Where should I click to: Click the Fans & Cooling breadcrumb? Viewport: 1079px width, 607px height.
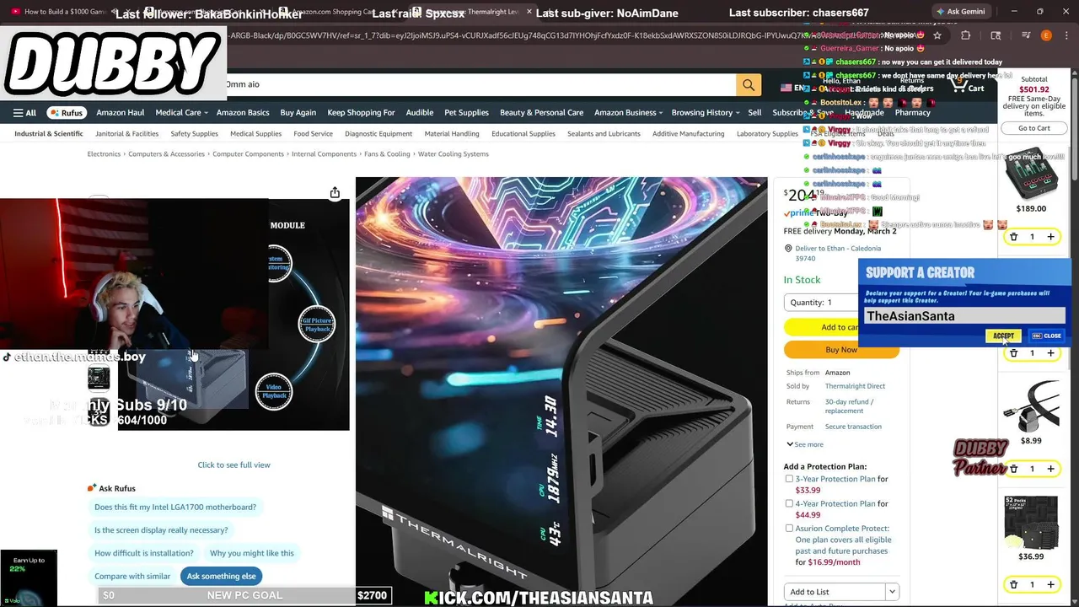pyautogui.click(x=387, y=154)
